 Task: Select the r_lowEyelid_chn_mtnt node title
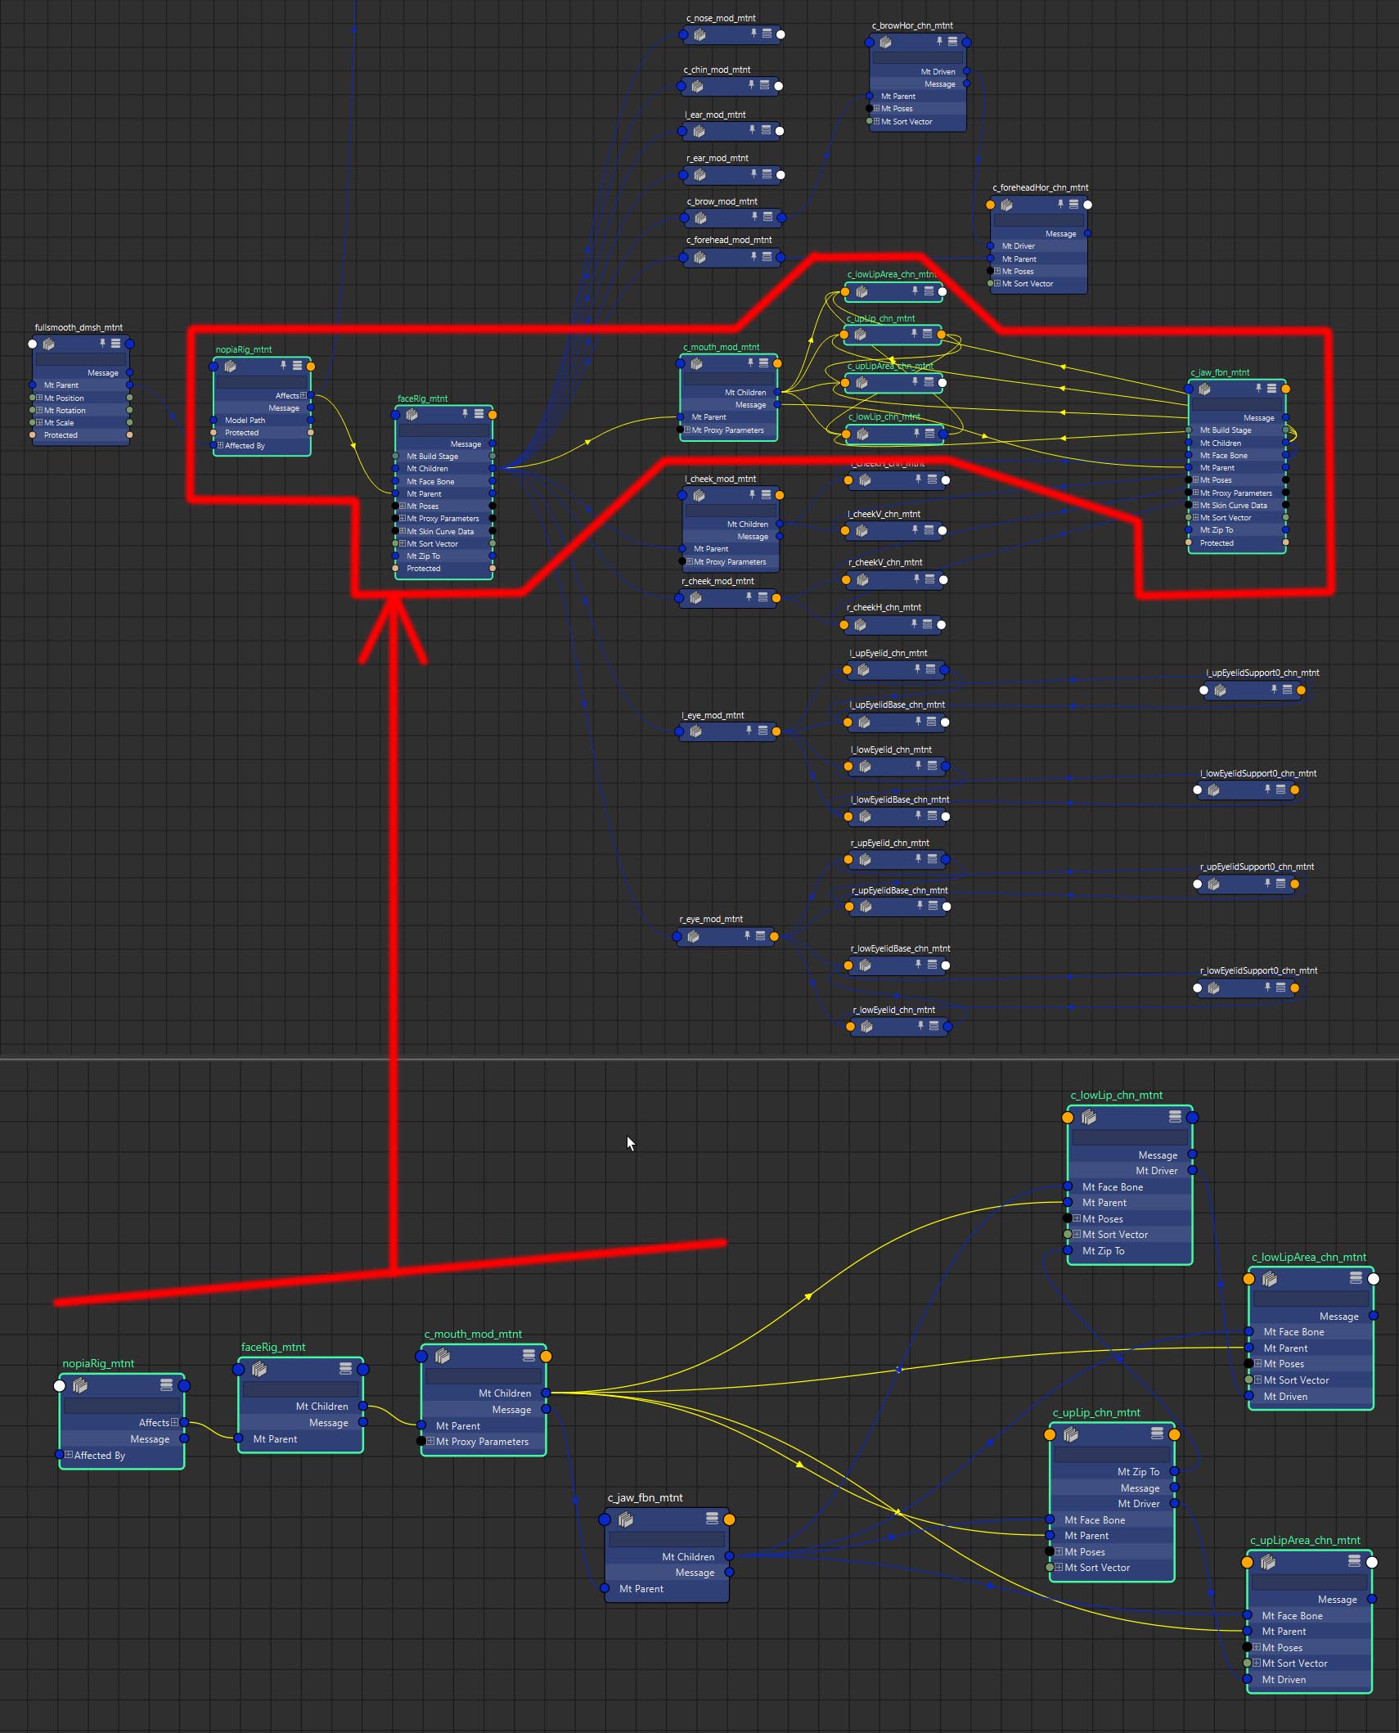click(893, 1010)
